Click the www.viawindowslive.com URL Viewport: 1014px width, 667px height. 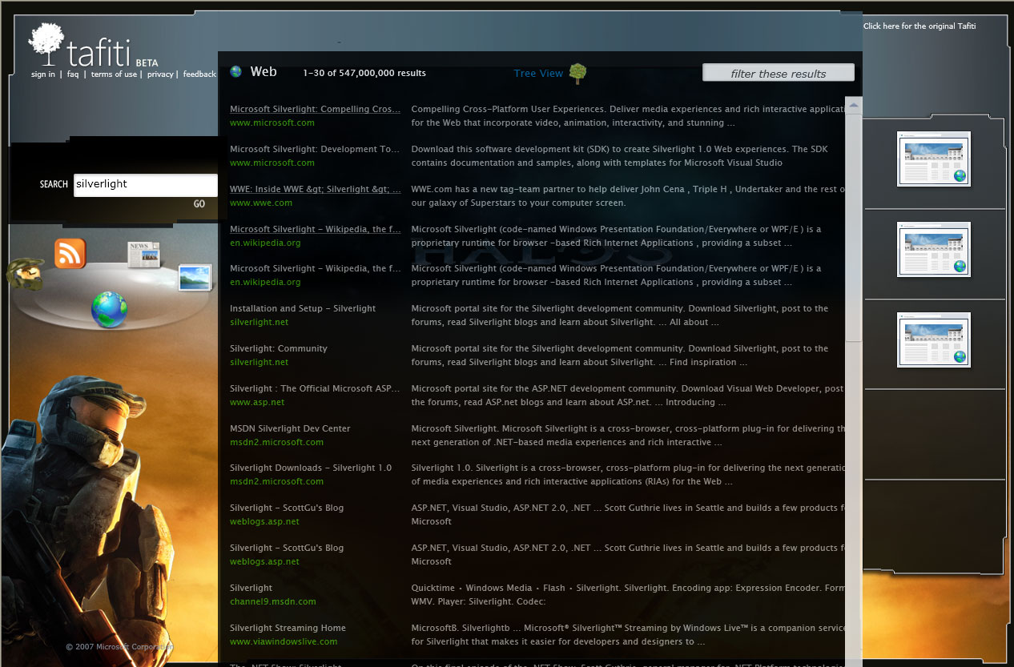tap(284, 642)
